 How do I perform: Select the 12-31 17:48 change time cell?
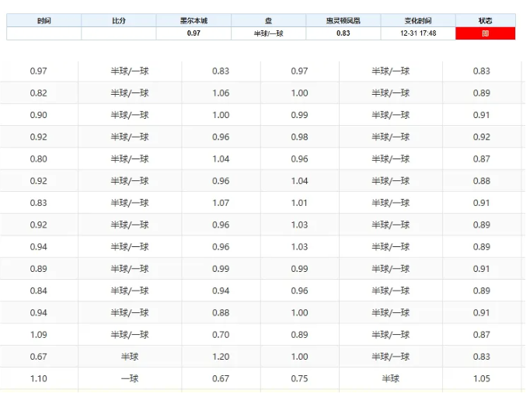tap(418, 33)
